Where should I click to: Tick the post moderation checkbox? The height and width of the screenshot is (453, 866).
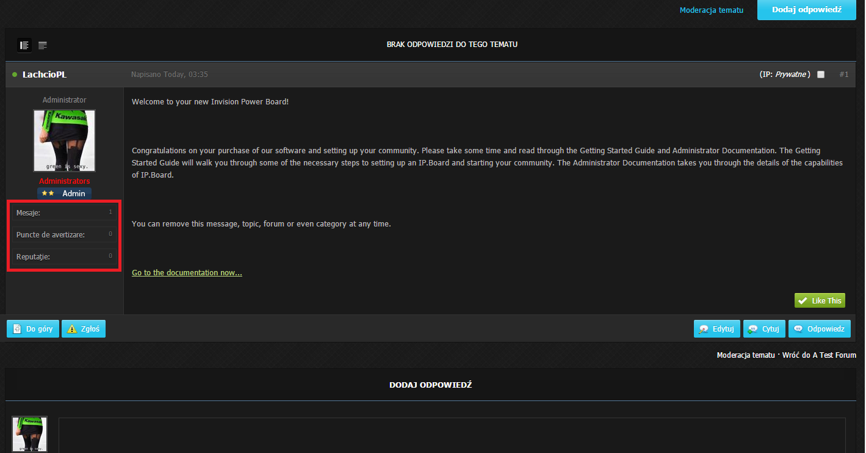[821, 74]
